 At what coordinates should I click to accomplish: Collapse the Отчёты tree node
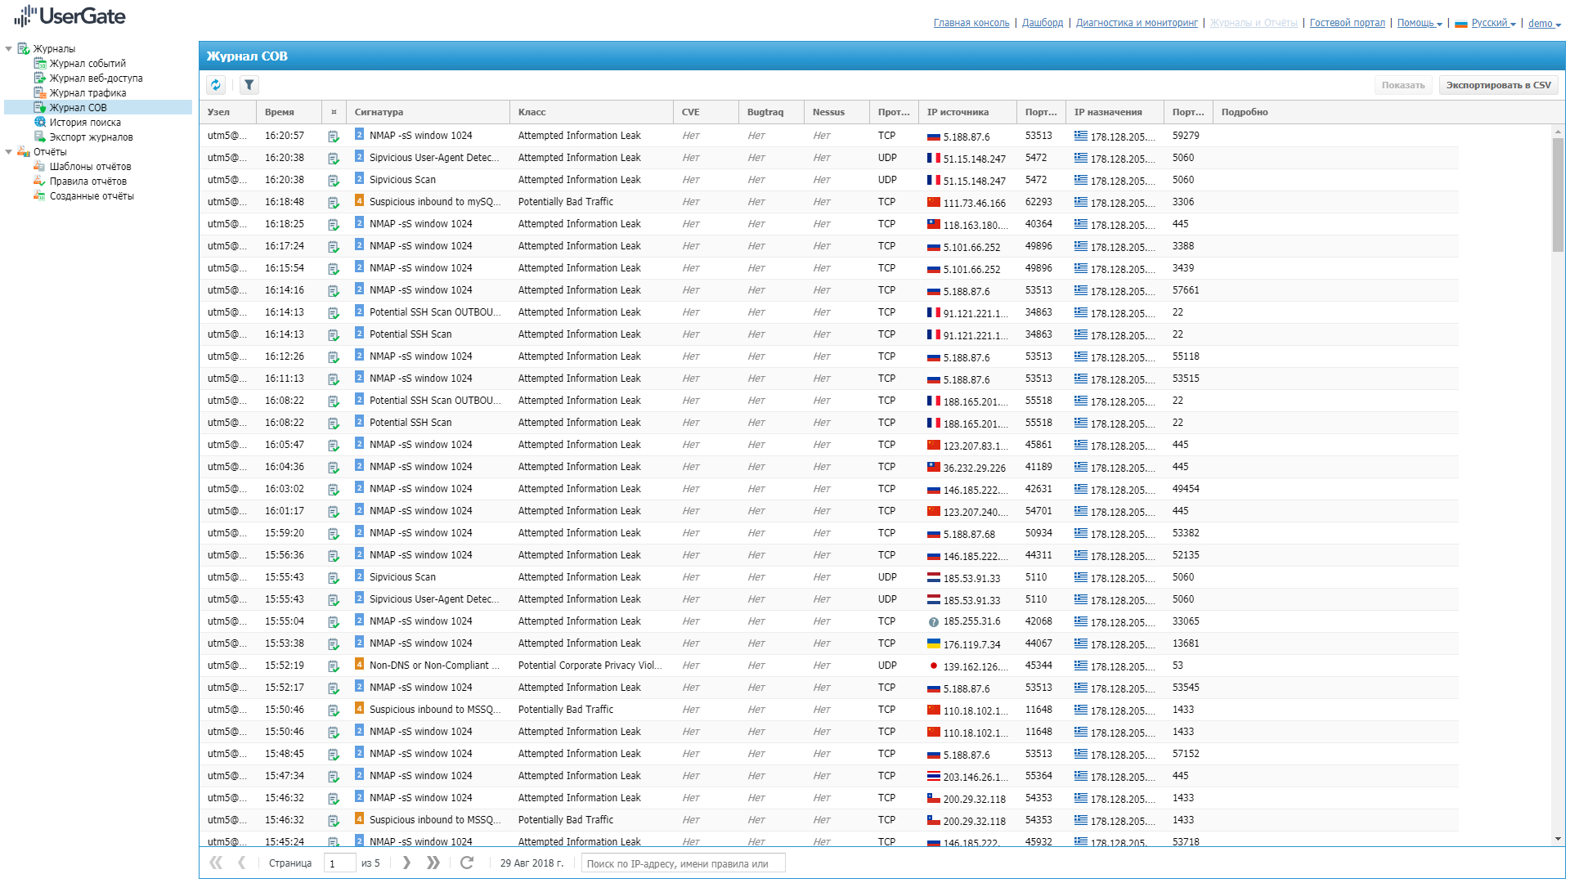click(9, 152)
